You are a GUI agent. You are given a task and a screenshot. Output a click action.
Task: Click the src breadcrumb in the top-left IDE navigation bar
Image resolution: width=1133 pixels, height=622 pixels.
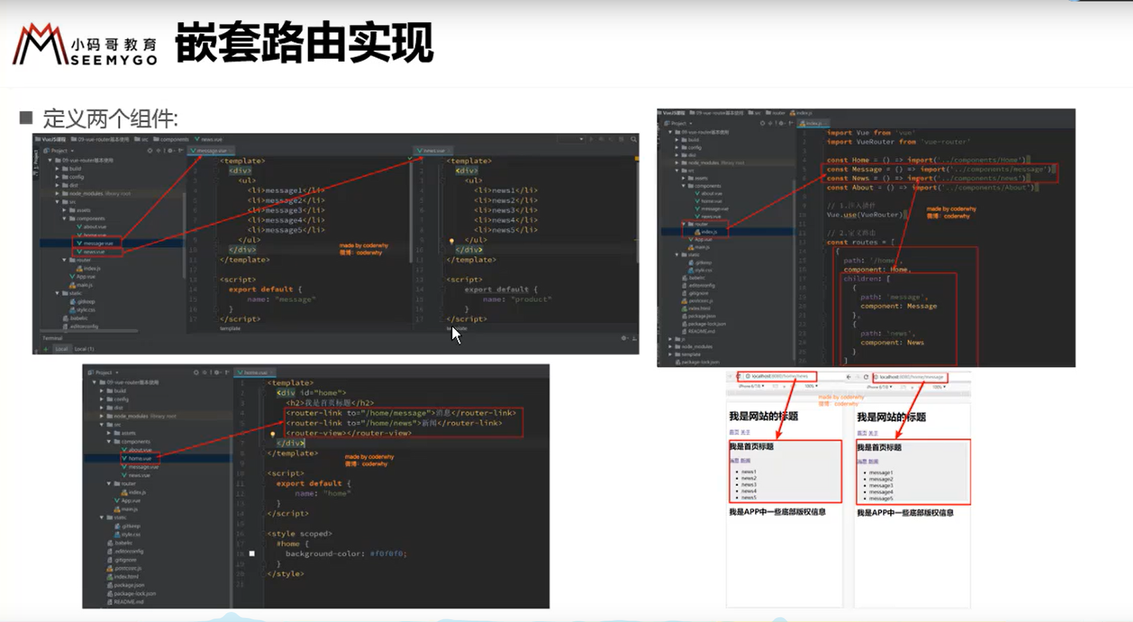click(x=142, y=139)
